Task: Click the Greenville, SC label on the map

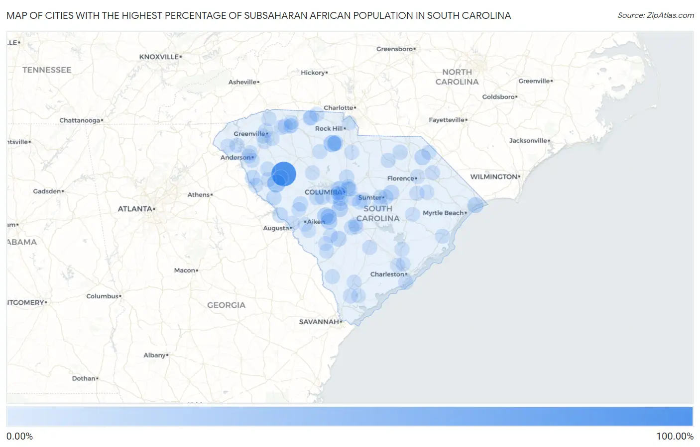Action: (x=250, y=134)
